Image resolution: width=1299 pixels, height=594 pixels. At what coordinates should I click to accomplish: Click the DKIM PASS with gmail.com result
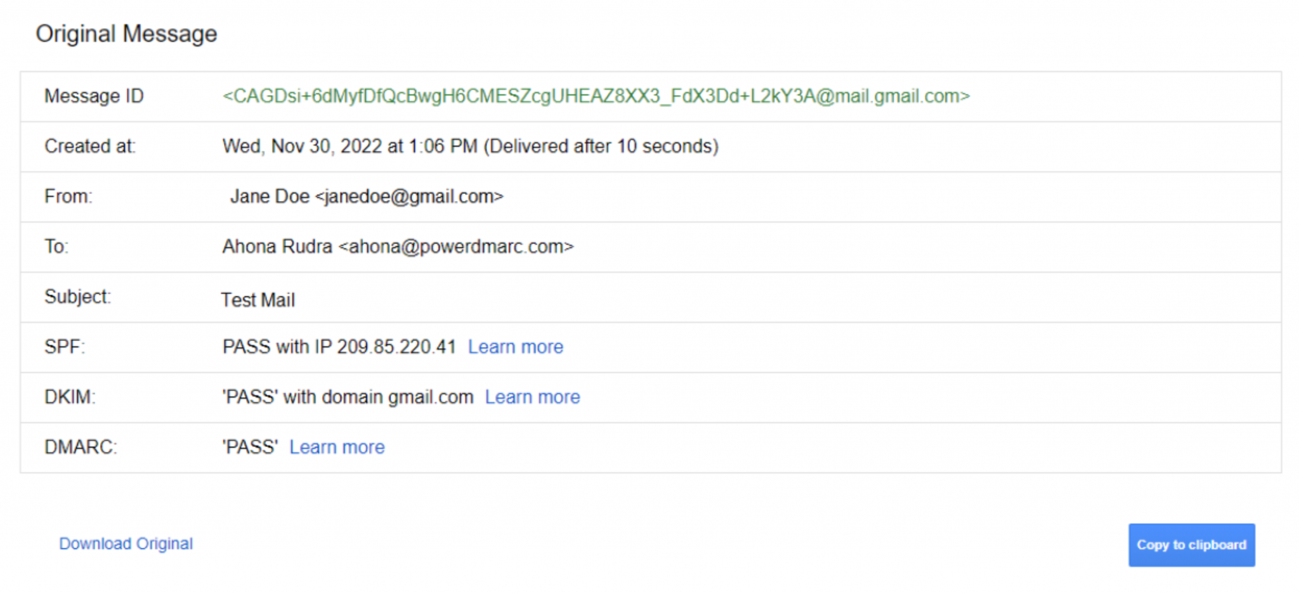347,396
